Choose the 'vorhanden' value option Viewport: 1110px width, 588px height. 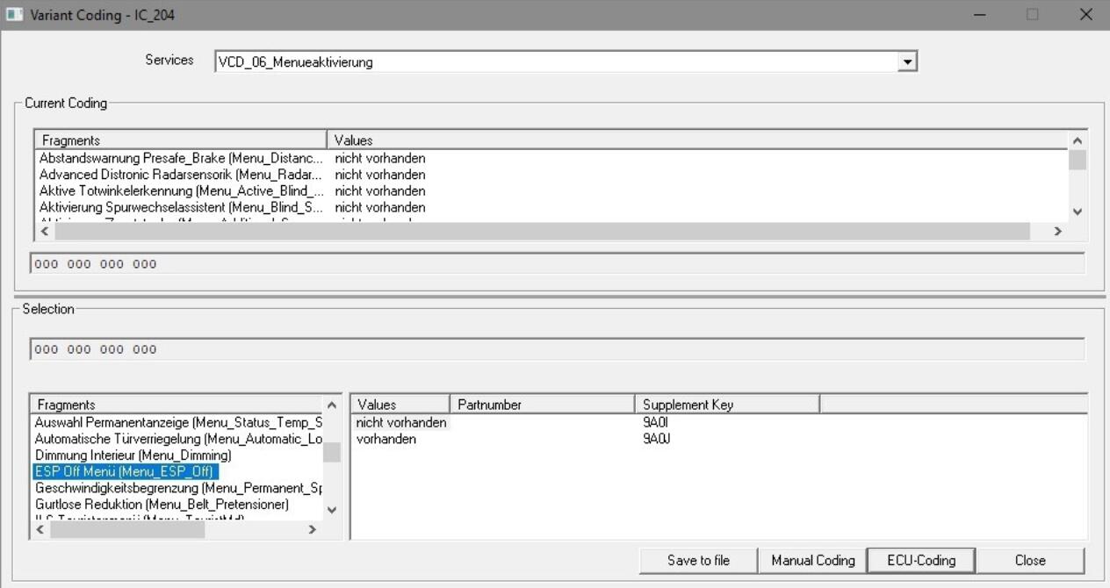pos(386,439)
